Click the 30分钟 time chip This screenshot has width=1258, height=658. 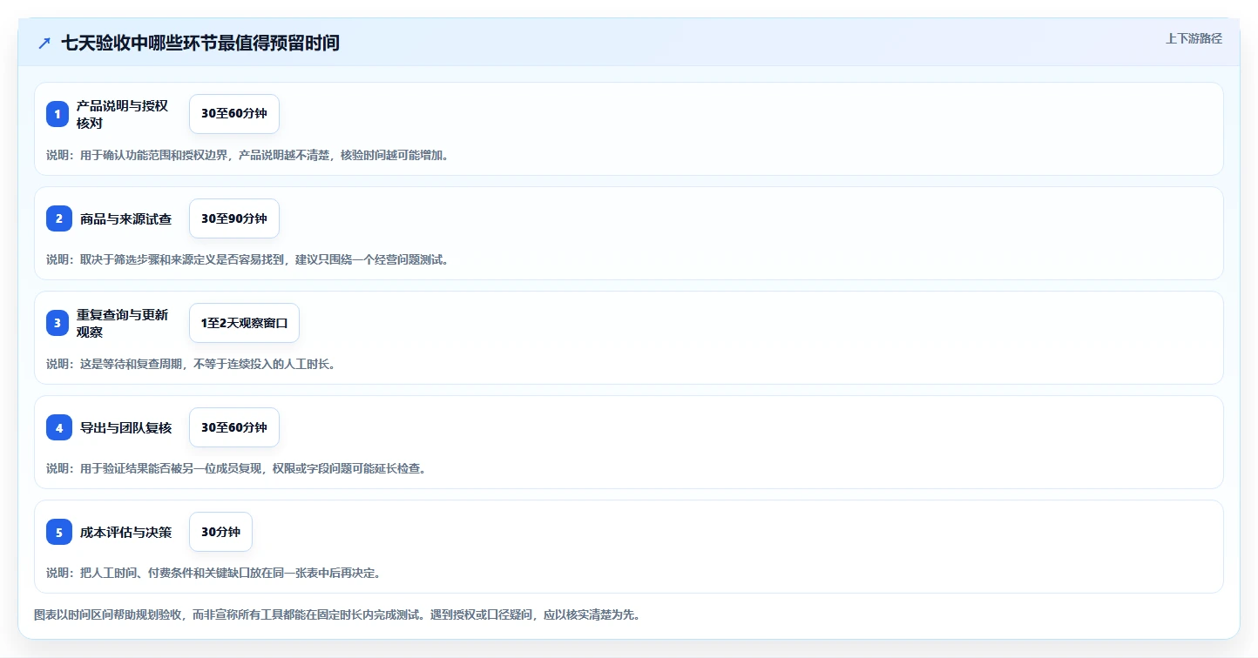pyautogui.click(x=220, y=532)
